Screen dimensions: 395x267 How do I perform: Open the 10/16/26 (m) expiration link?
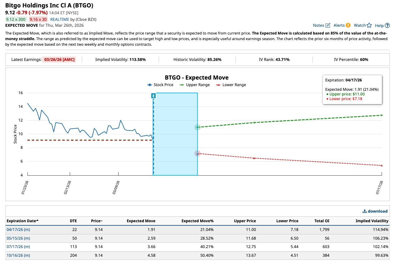18,255
